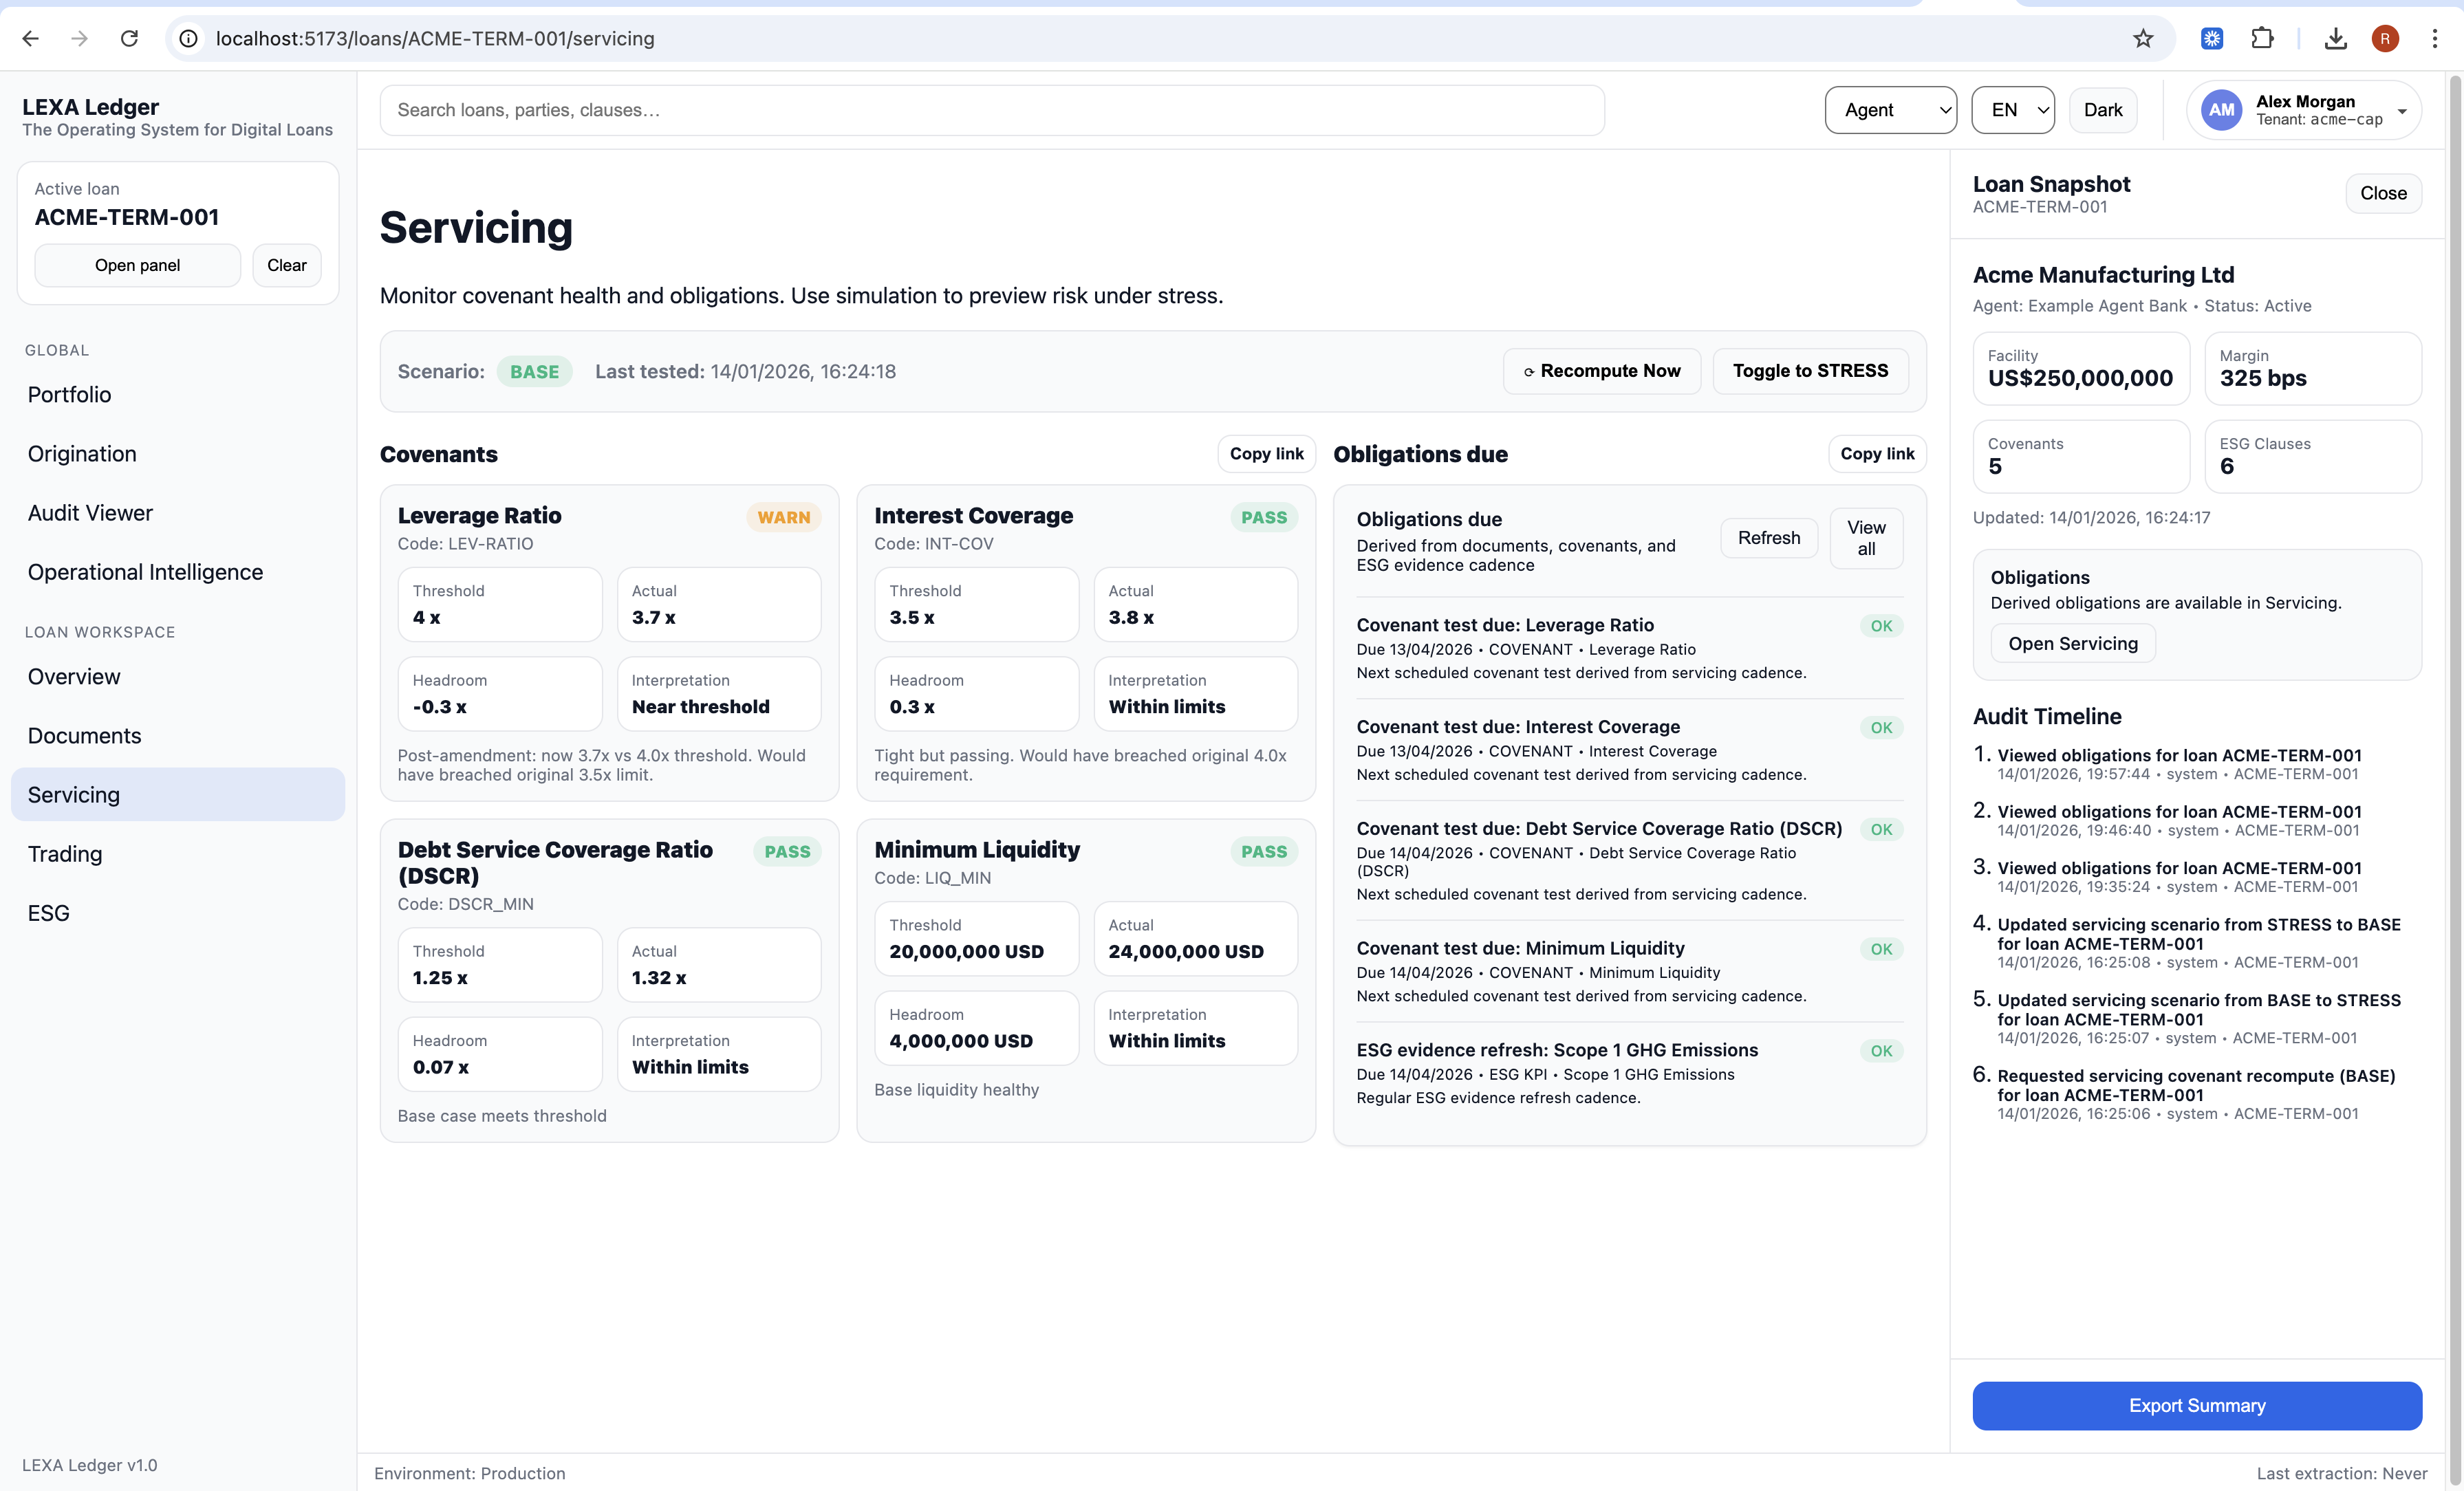Expand the Alex Morgan account menu
Screen dimensions: 2464x1491
point(2401,111)
